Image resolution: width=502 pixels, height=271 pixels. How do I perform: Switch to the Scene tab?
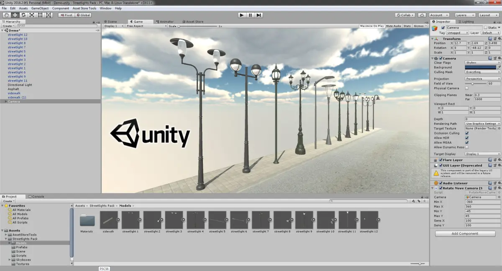110,22
